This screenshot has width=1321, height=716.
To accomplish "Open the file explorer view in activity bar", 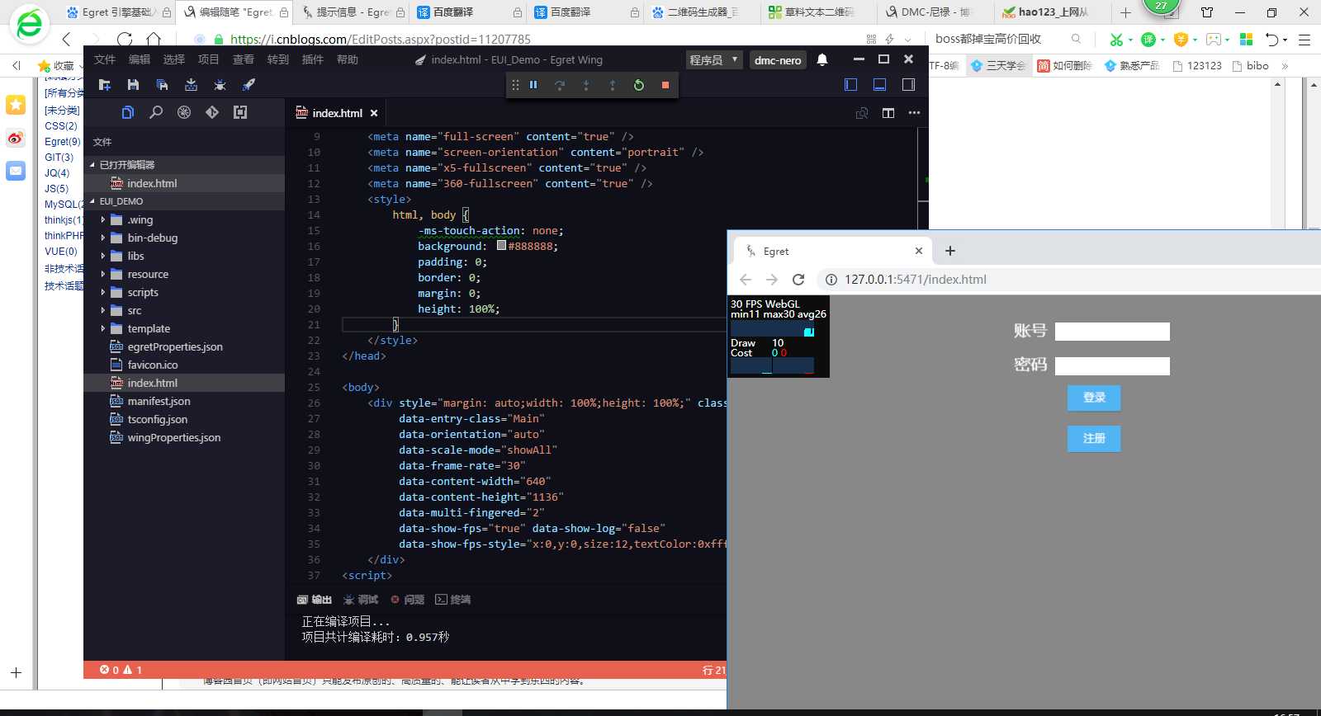I will point(128,112).
